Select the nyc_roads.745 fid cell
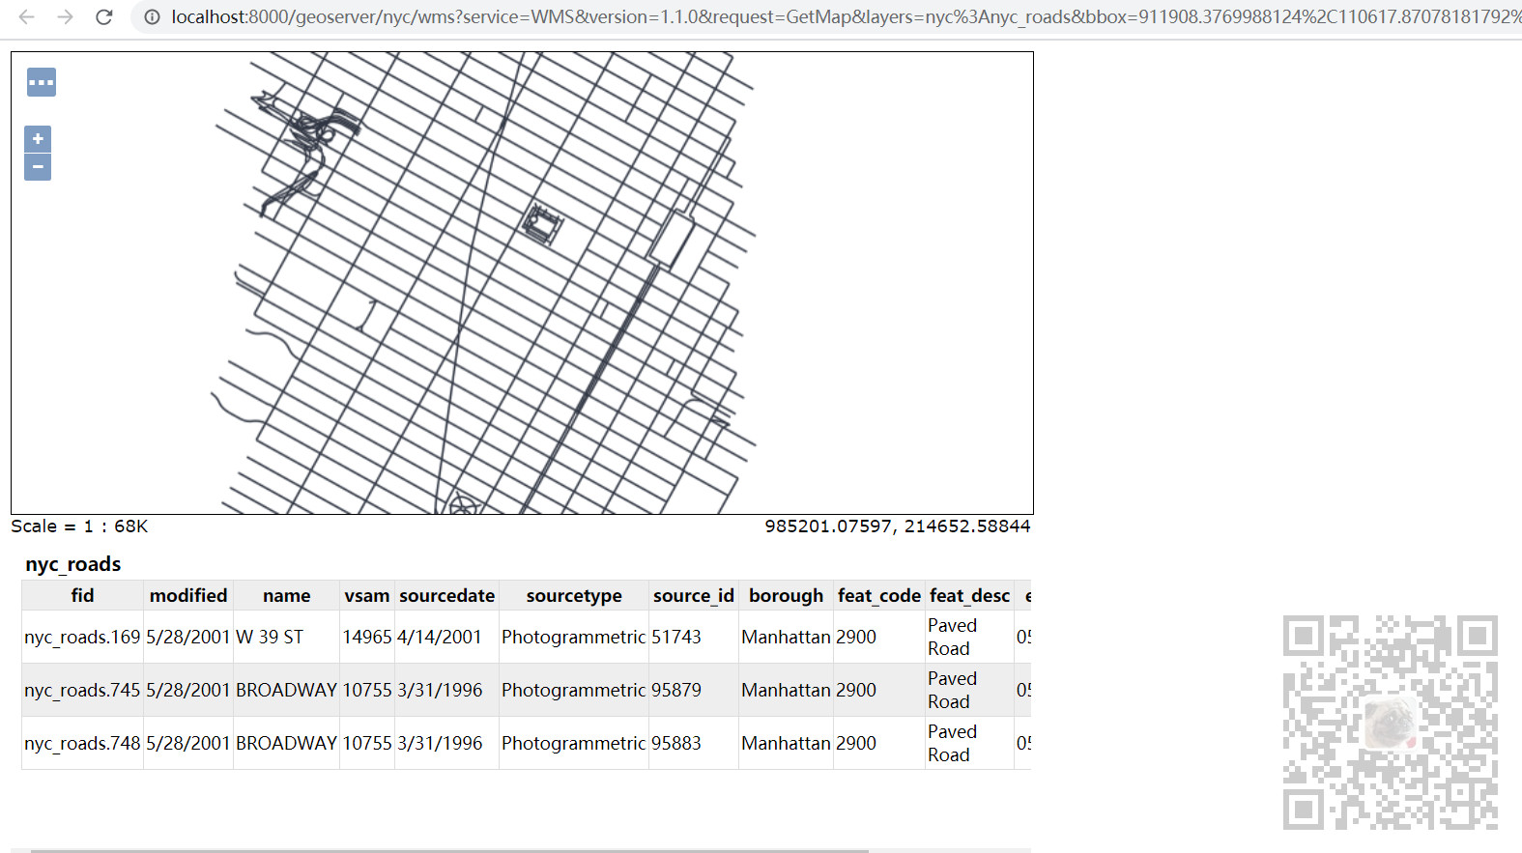 (x=83, y=690)
